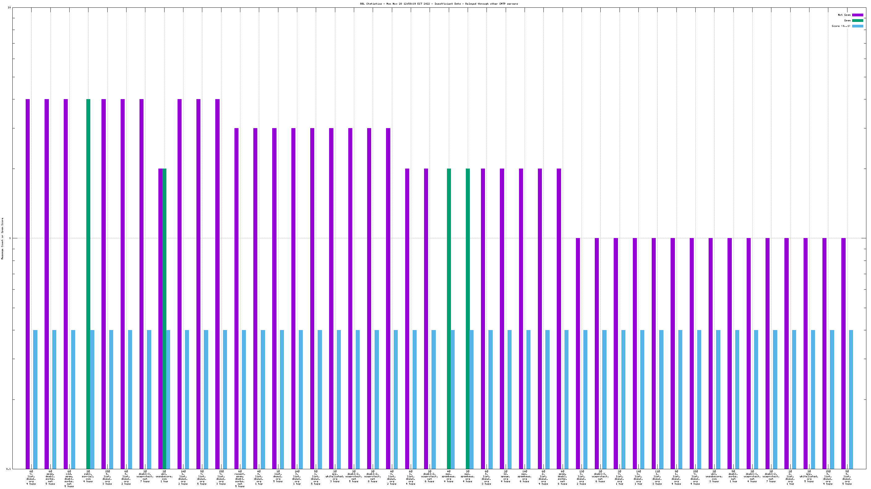Click x-axis label '2@ dnsbl-3.uceprotect.net 7 hops'
The width and height of the screenshot is (871, 489).
click(145, 476)
